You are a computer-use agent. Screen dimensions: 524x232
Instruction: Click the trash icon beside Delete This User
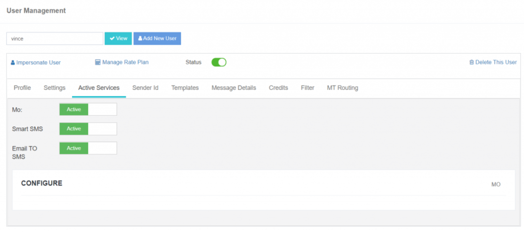point(471,62)
